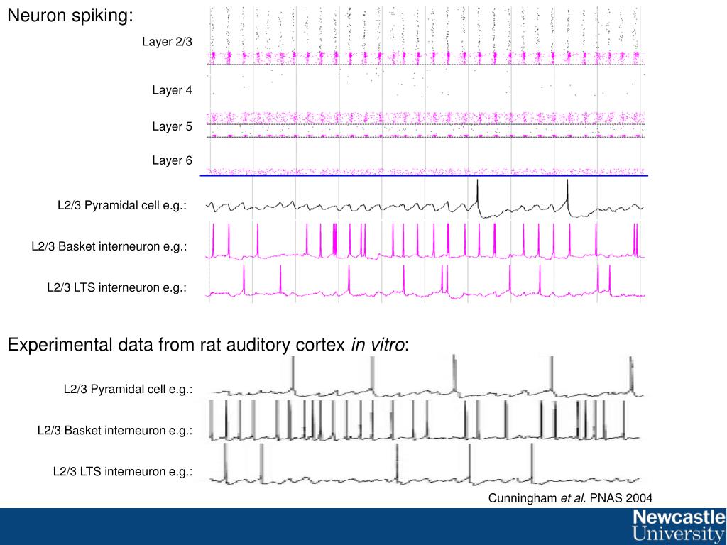This screenshot has width=727, height=545.
Task: Click the Newcastle University logo
Action: [679, 525]
